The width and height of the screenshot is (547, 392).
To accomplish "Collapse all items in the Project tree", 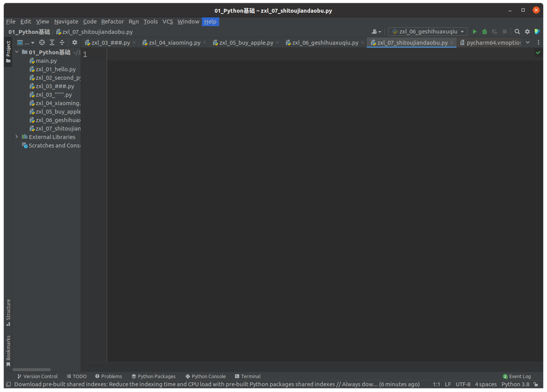I will (62, 42).
